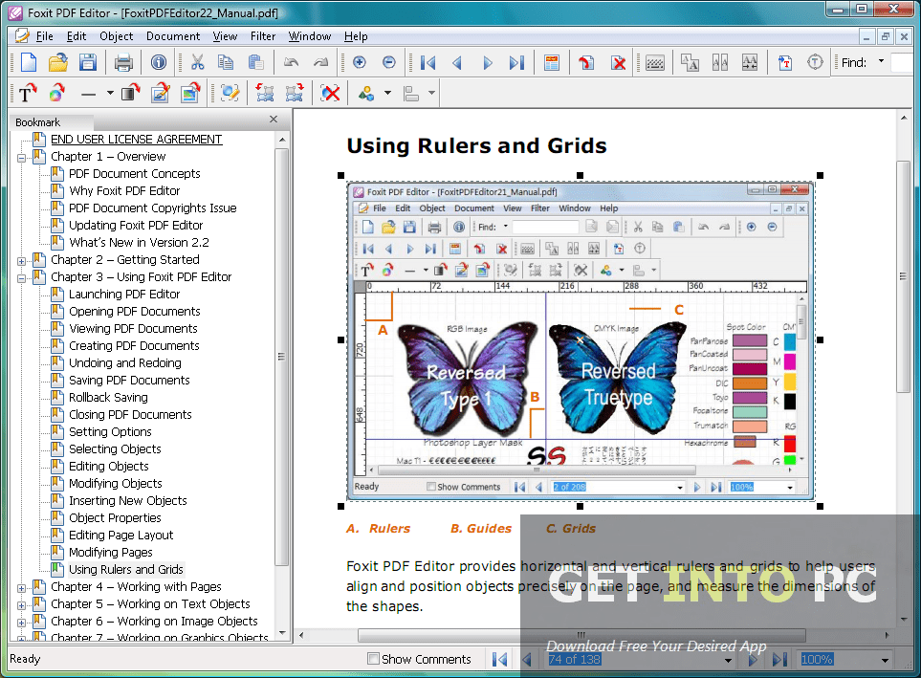
Task: Expand the Chapter 2 – Getting Started node
Action: click(x=22, y=261)
